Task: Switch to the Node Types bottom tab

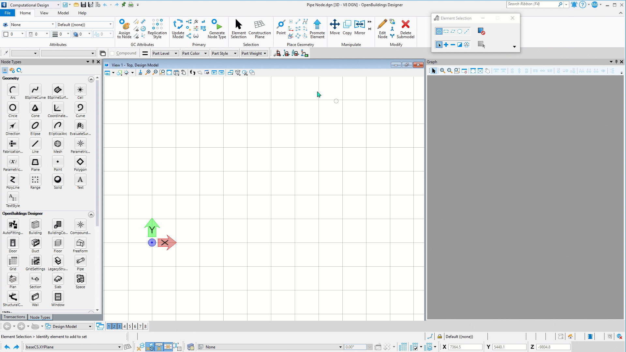Action: [x=40, y=317]
